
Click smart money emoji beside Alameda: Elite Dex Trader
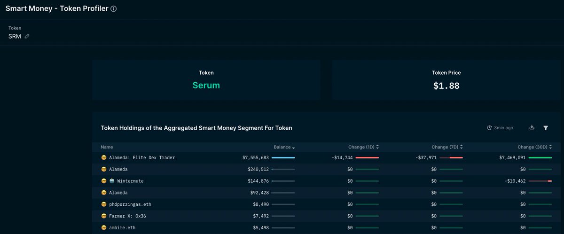click(x=104, y=157)
